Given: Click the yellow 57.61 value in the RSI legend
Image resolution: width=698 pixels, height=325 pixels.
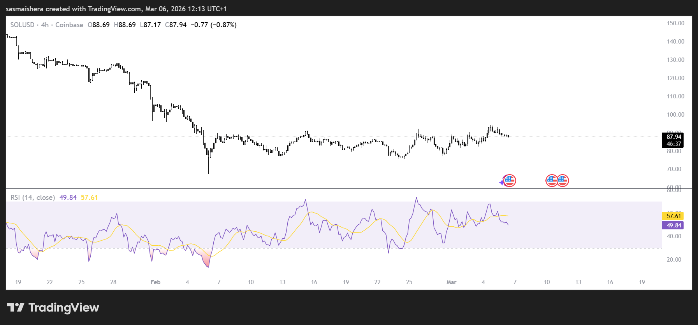Looking at the screenshot, I should [90, 197].
